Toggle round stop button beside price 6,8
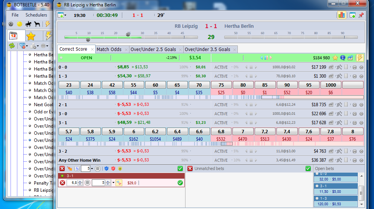This screenshot has width=374, height=209. 87,183
